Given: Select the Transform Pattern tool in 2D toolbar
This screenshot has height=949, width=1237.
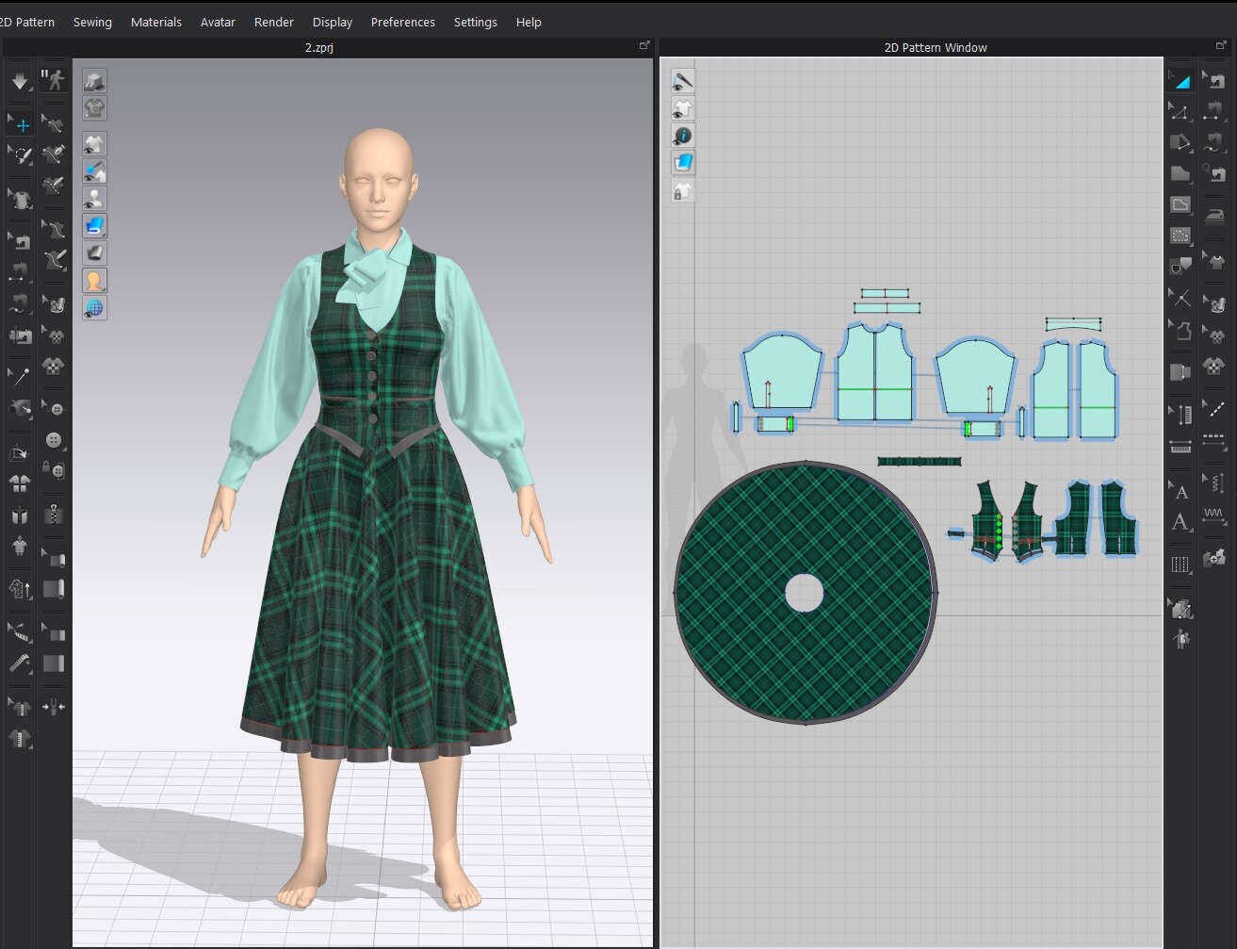Looking at the screenshot, I should [x=1180, y=80].
